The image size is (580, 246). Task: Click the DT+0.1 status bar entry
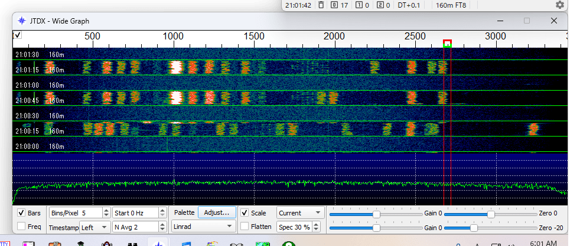409,5
